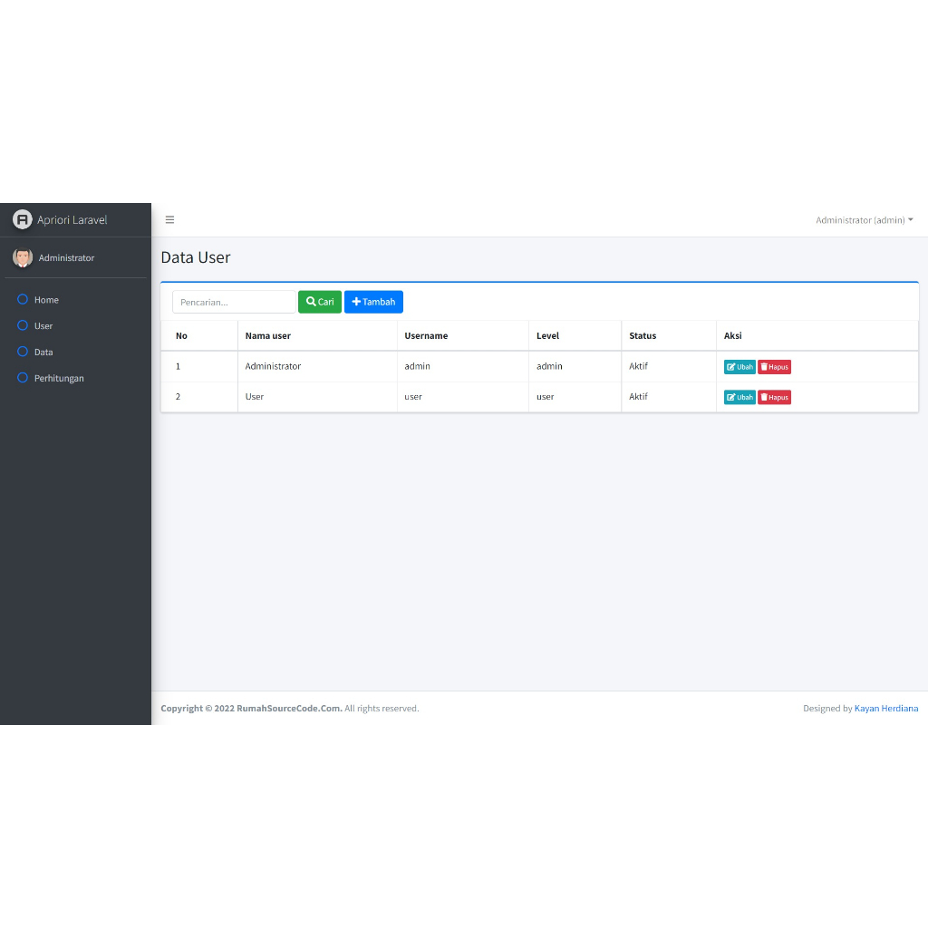Click the circle icon beside Perhitungan

click(23, 378)
